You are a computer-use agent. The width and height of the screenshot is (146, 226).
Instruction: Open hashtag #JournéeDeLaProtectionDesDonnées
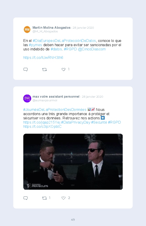coord(55,109)
